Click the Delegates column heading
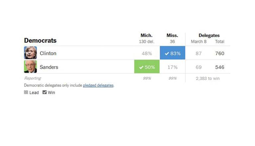This screenshot has width=255, height=146. pyautogui.click(x=209, y=35)
